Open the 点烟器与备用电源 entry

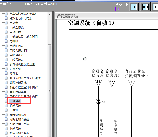[21, 18]
